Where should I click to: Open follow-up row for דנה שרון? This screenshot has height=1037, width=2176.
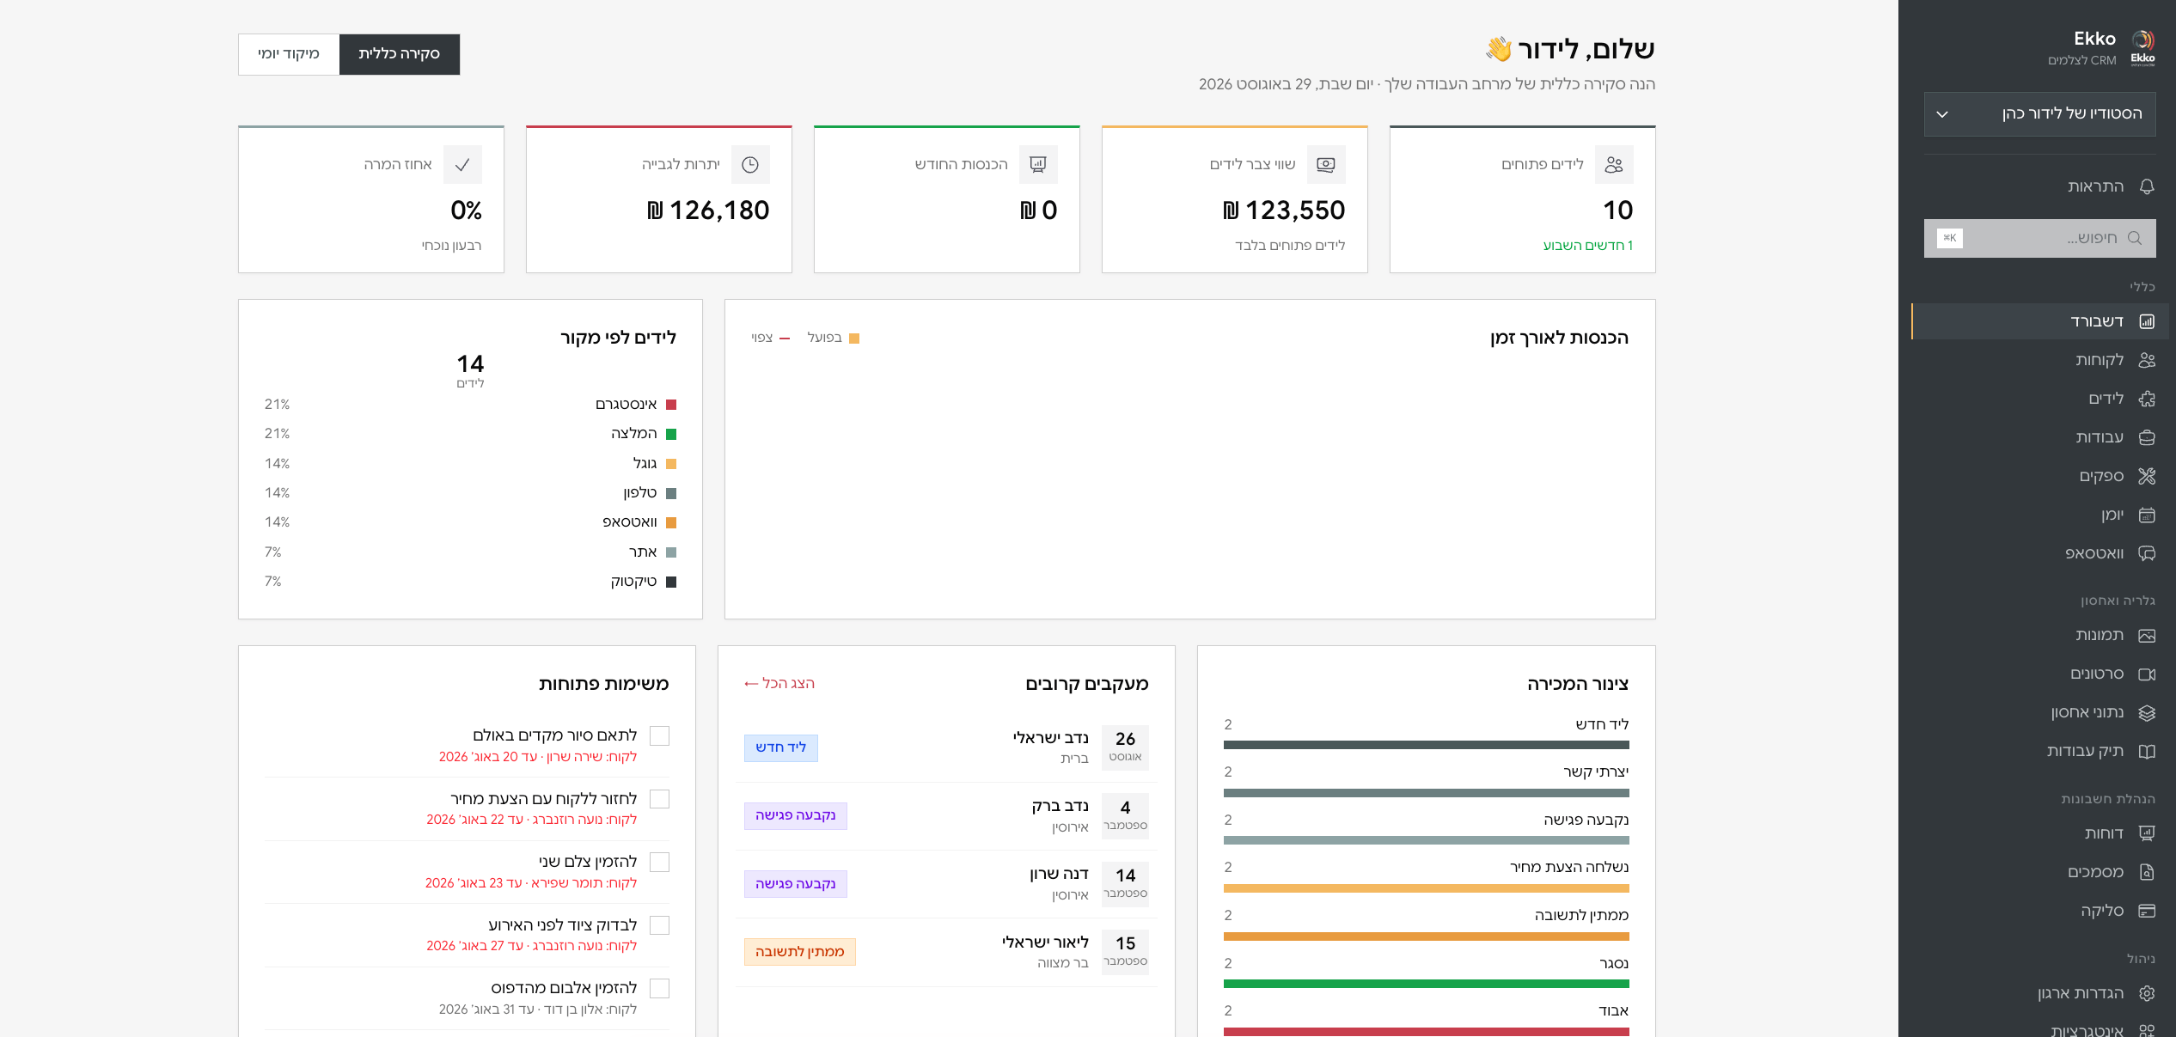click(x=946, y=884)
